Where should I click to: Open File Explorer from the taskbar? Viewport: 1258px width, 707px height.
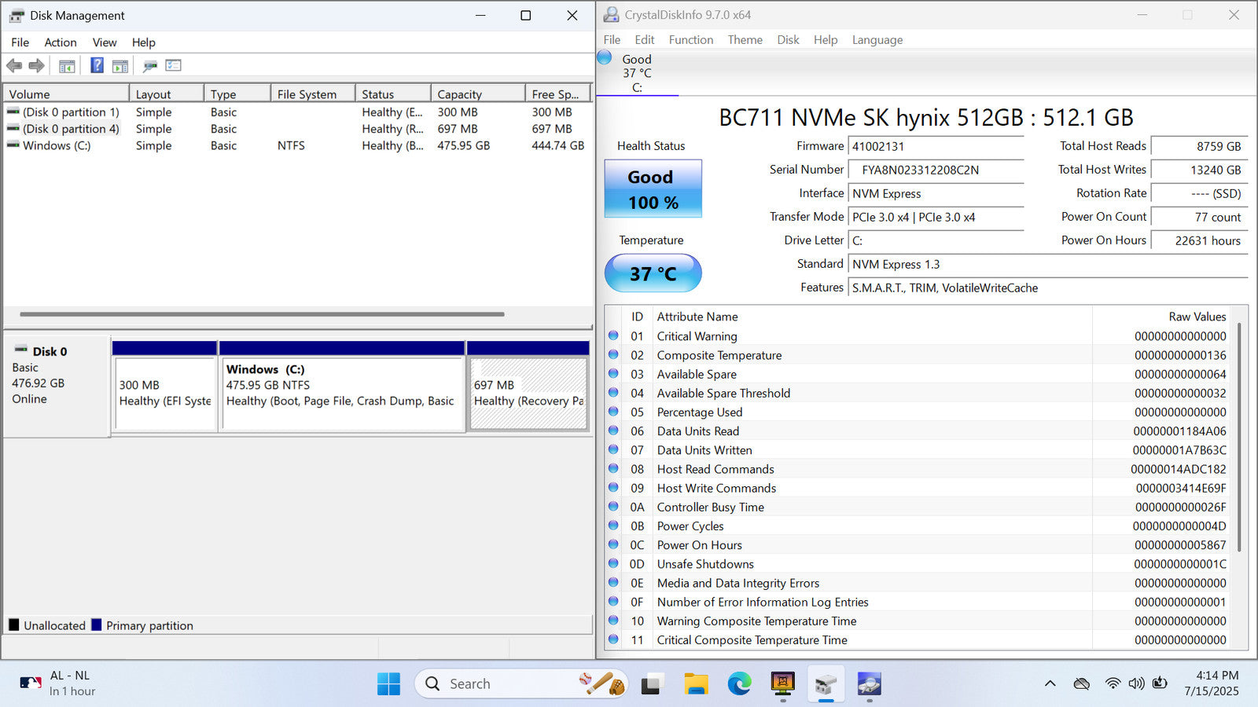pyautogui.click(x=696, y=684)
